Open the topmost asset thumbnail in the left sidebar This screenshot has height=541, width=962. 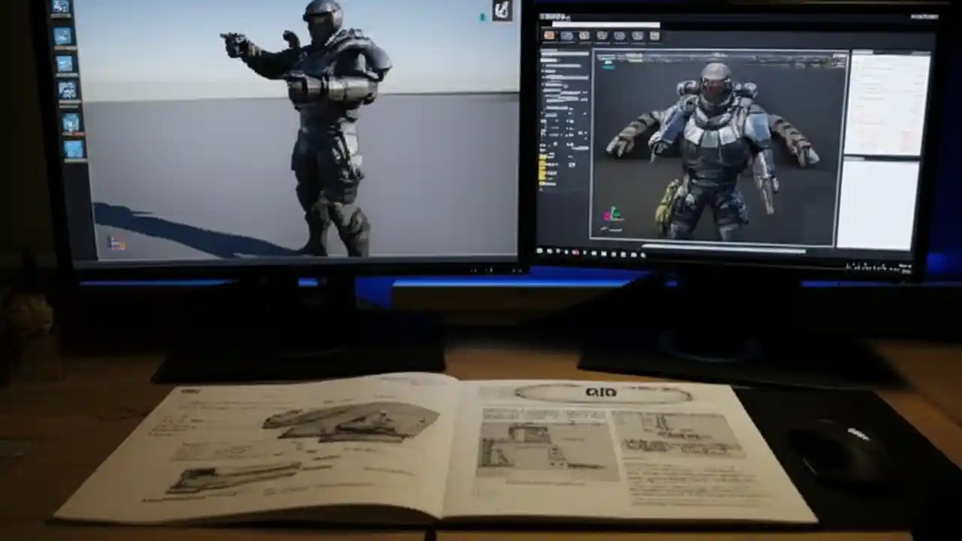[64, 8]
